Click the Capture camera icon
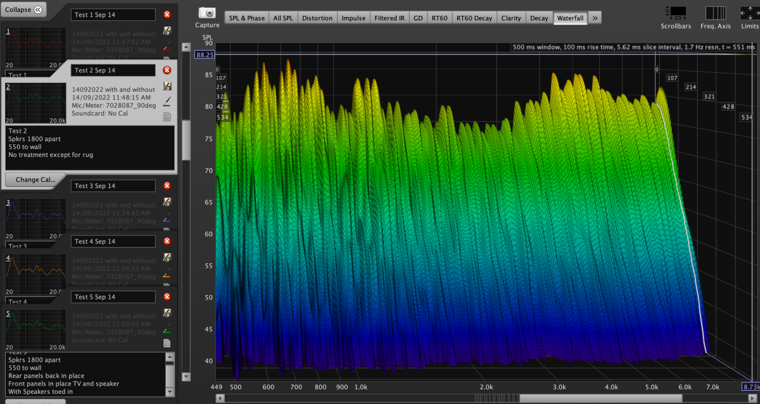This screenshot has height=404, width=760. point(207,13)
